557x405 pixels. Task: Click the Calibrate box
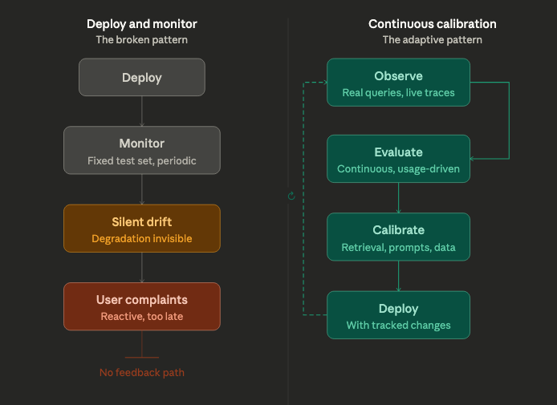[x=398, y=237]
